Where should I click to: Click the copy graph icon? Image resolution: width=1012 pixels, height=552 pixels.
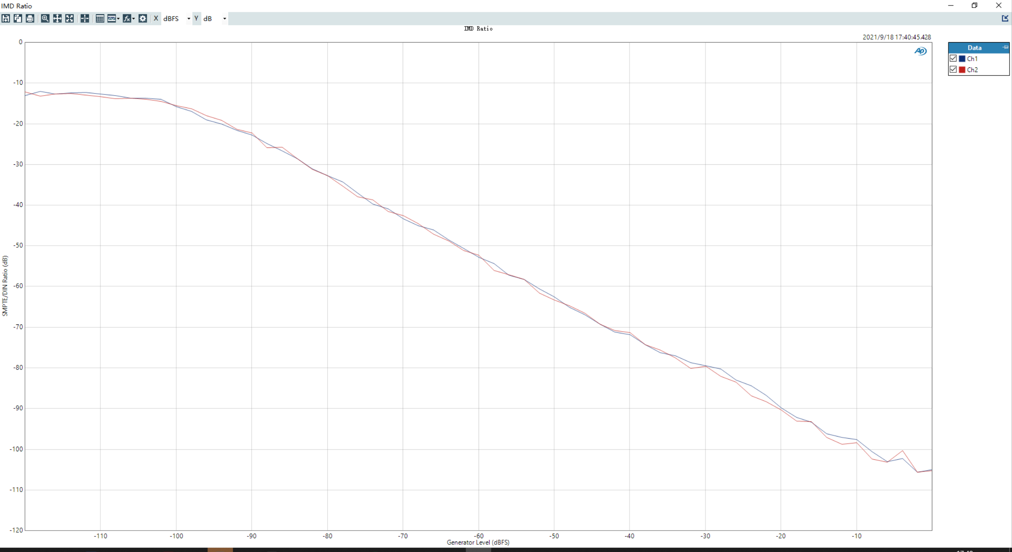click(18, 19)
